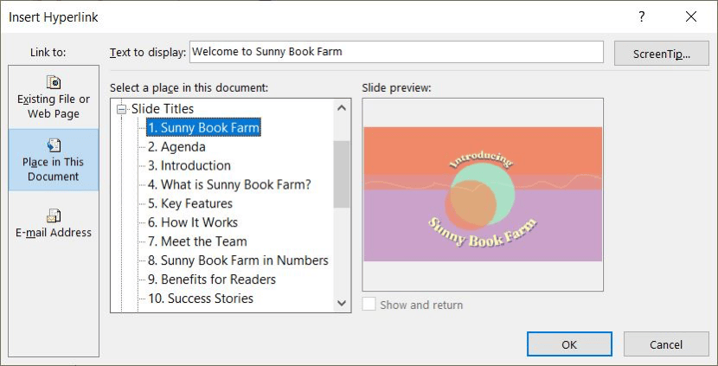Click the Text to display field
718x366 pixels.
click(396, 52)
